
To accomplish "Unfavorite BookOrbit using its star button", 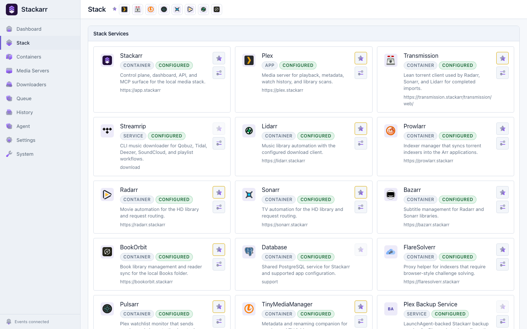I will 219,250.
